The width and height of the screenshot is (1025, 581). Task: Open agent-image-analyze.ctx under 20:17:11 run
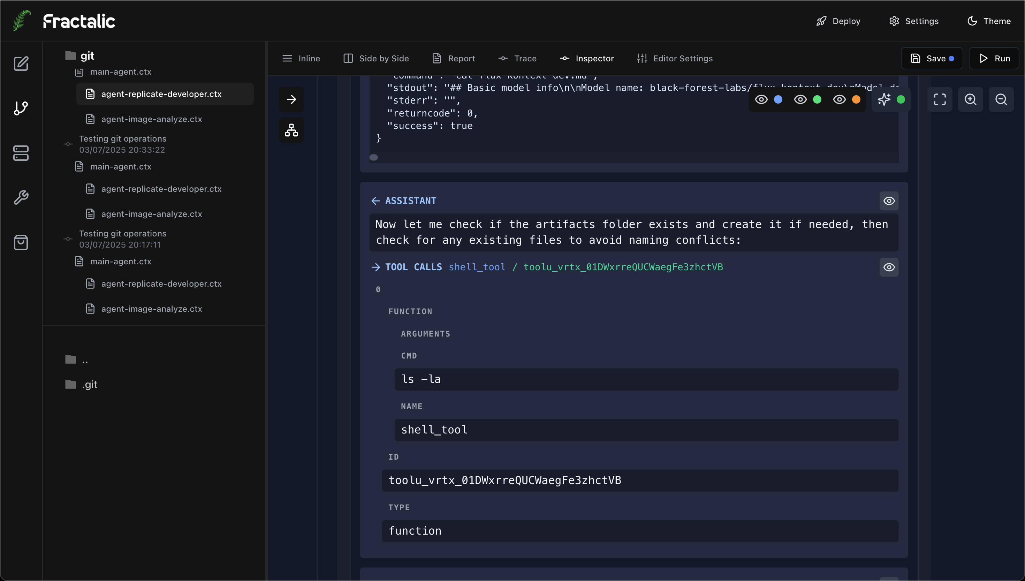(152, 309)
